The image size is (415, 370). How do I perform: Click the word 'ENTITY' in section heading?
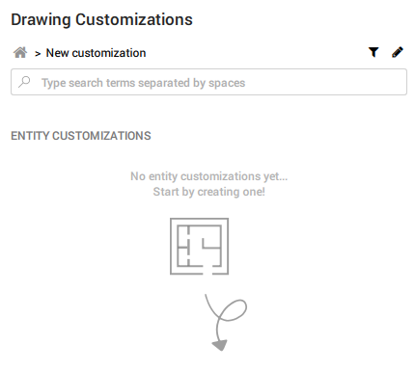pos(30,136)
